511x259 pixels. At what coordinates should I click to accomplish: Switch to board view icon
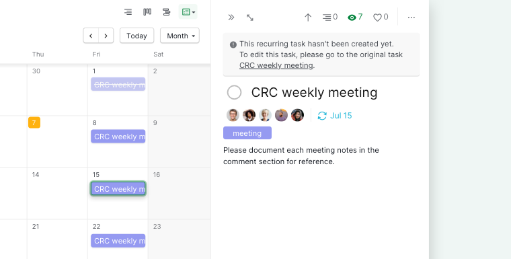pyautogui.click(x=147, y=12)
